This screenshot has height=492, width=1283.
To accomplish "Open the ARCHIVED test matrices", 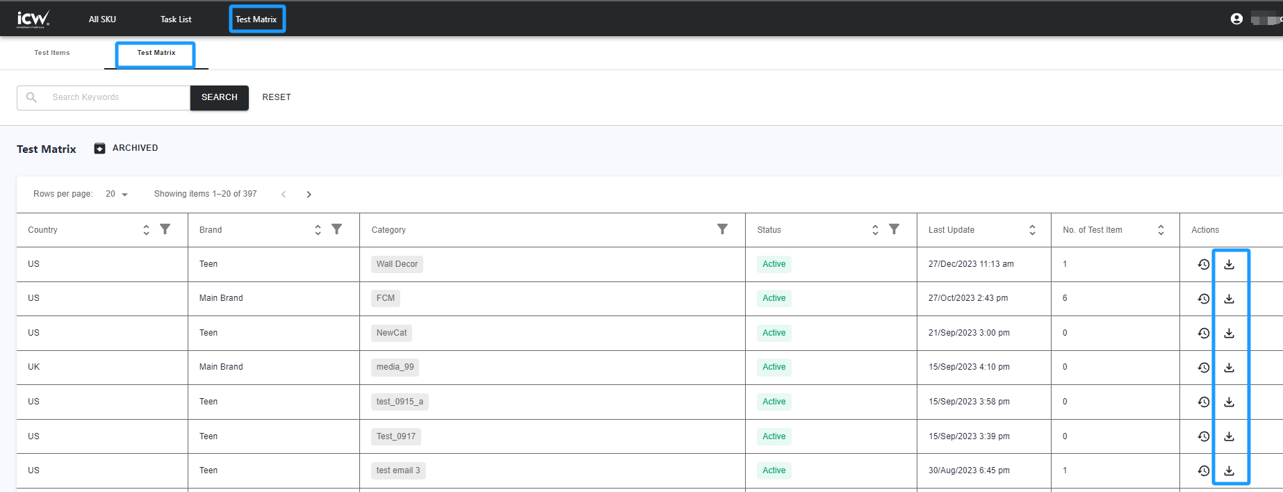I will tap(126, 148).
